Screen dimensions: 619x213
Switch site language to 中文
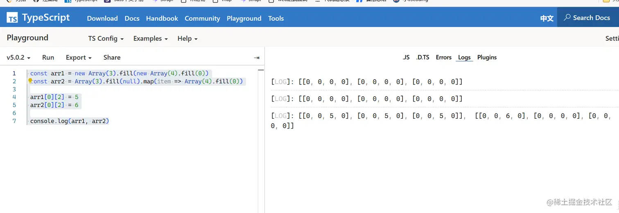click(x=547, y=18)
